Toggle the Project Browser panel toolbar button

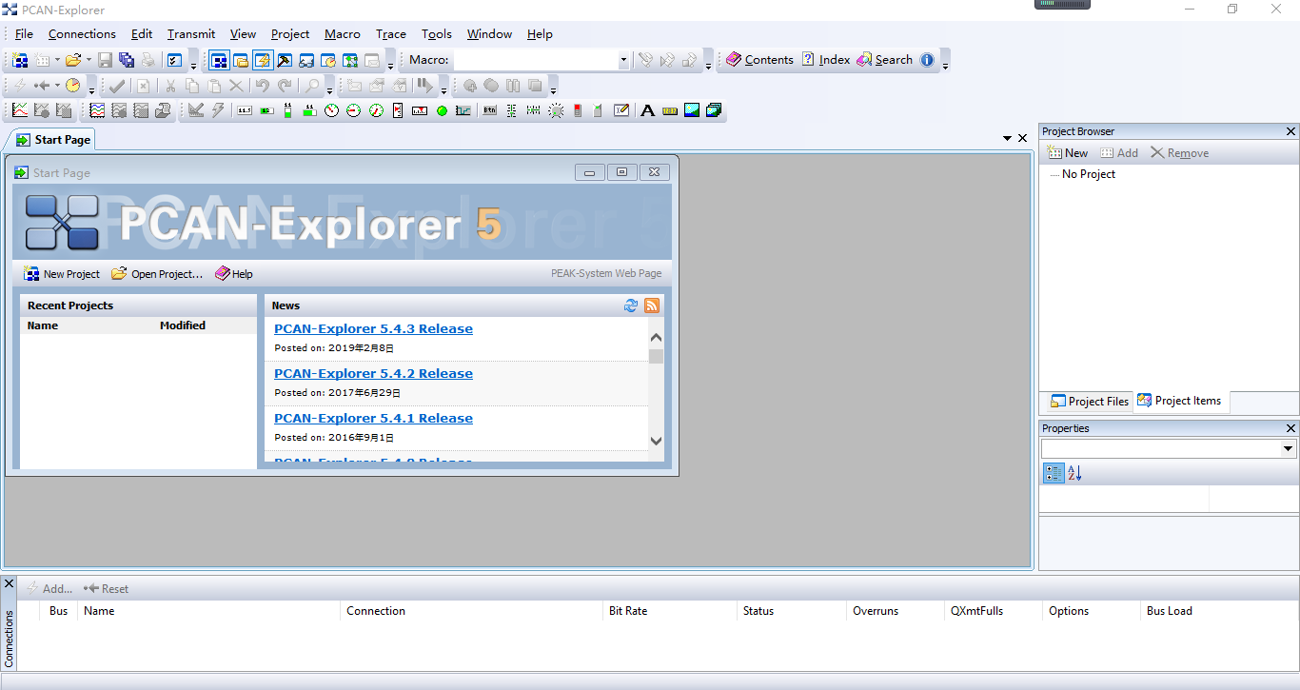(x=220, y=59)
